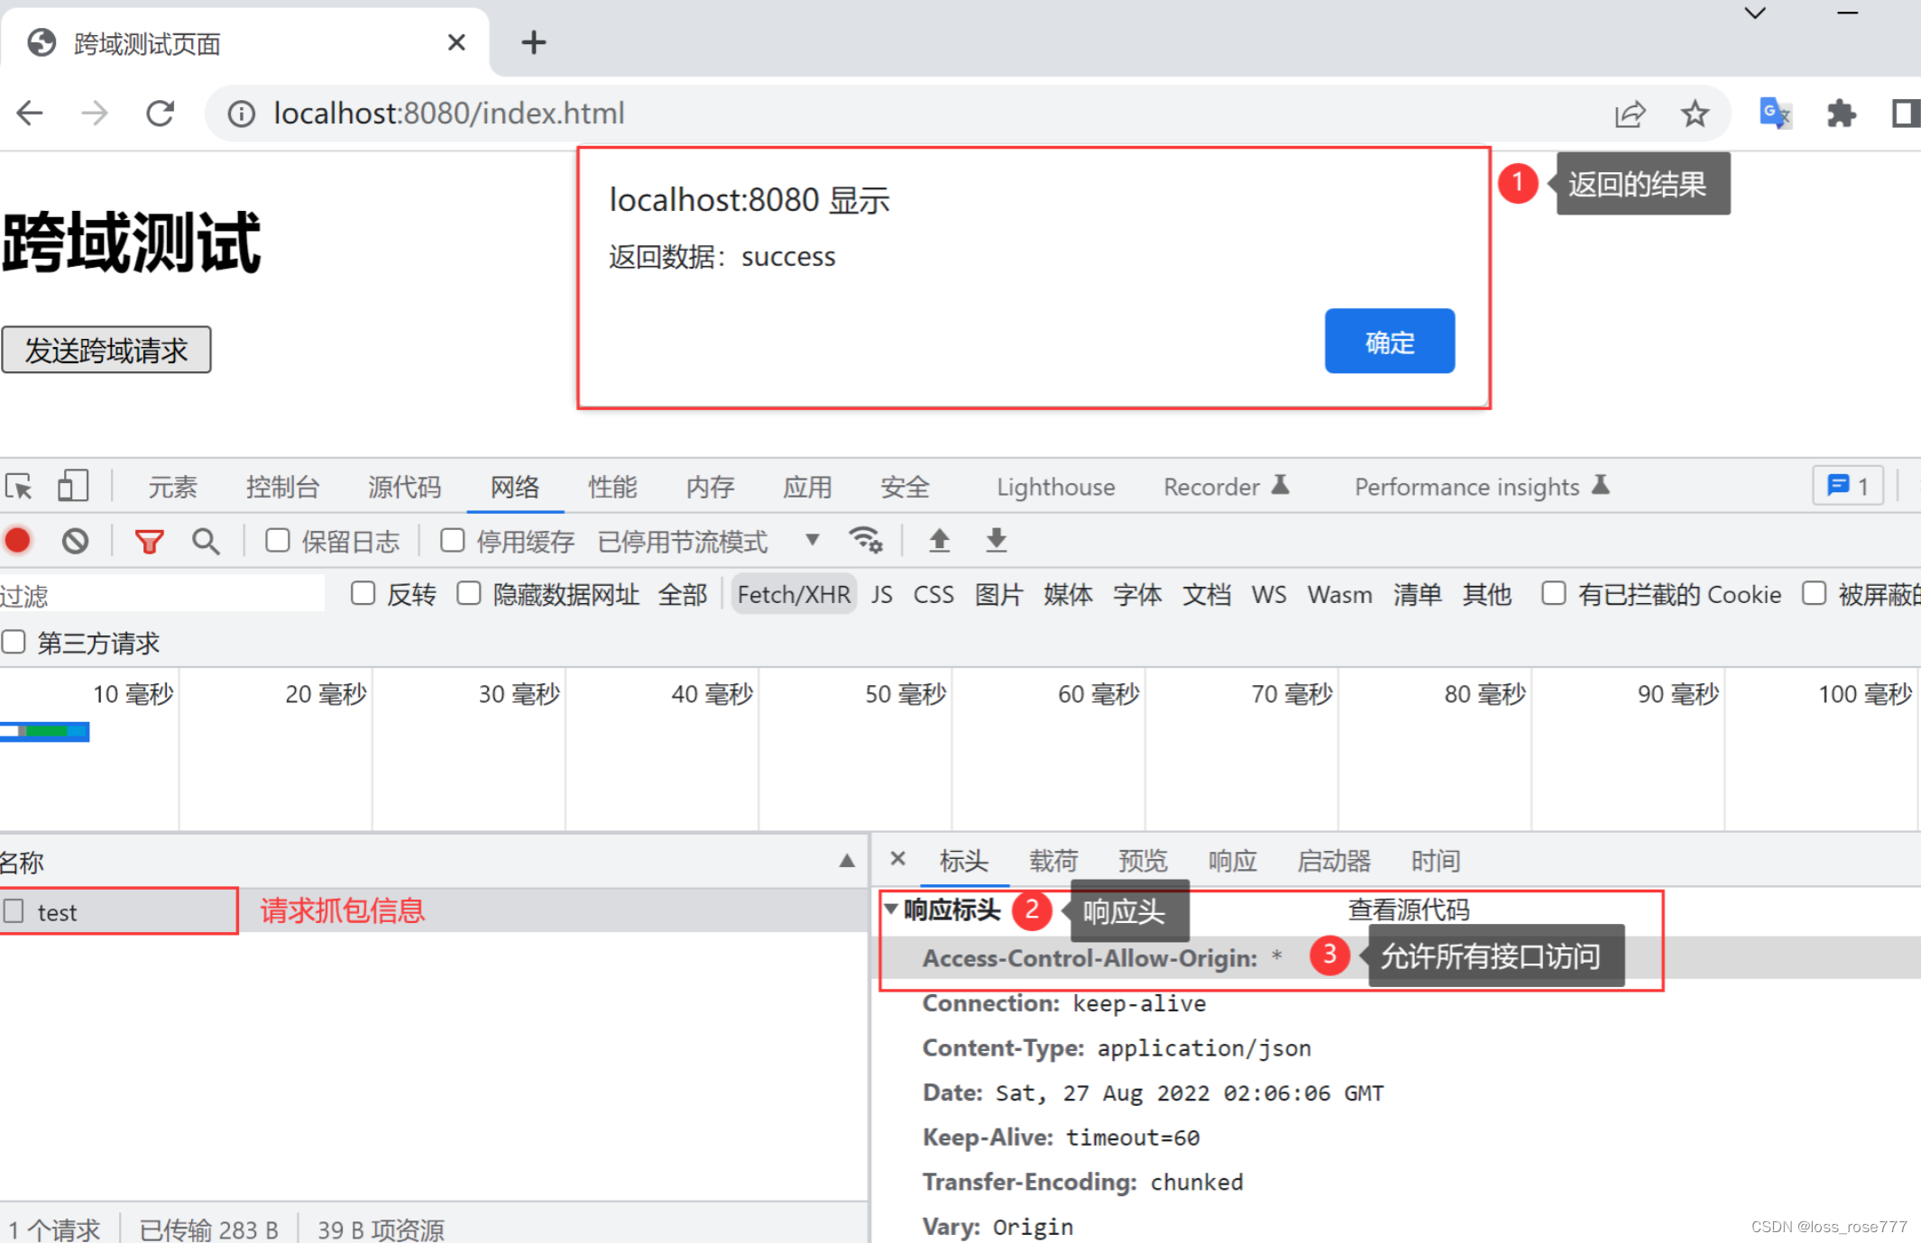
Task: Sort by the 名称 column arrow
Action: point(847,861)
